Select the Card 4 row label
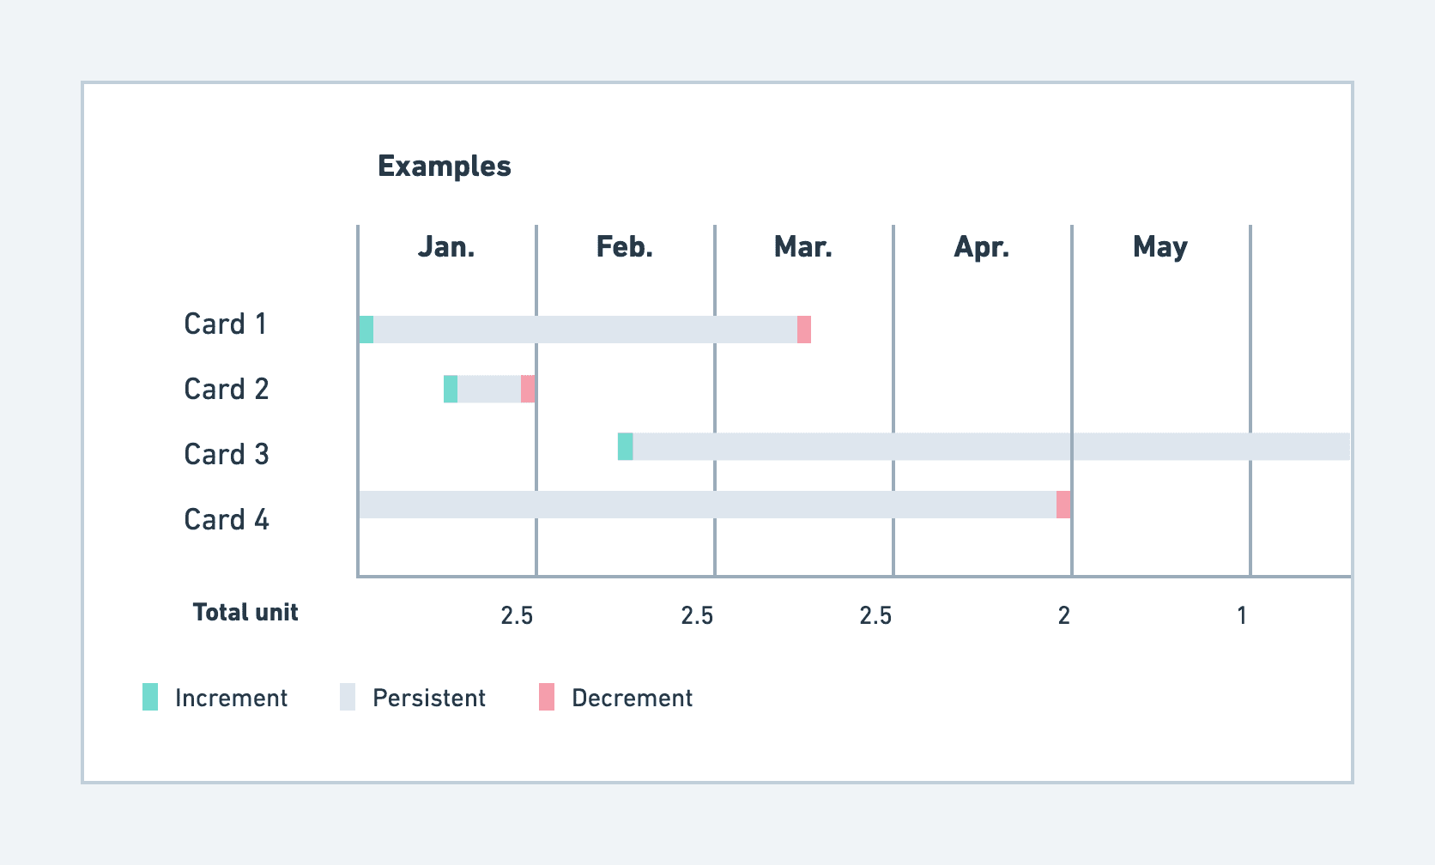This screenshot has width=1435, height=865. coord(227,520)
